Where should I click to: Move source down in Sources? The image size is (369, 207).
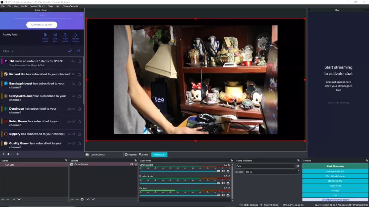(x=94, y=199)
